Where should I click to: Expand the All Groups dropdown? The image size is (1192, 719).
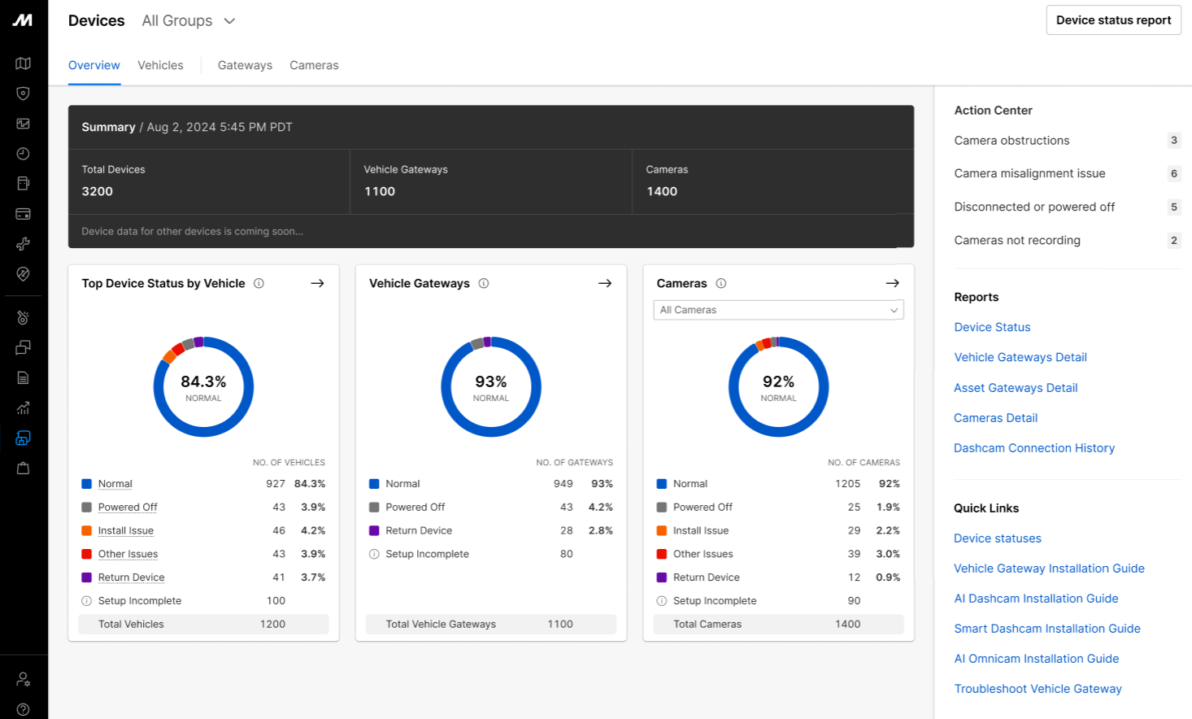(189, 21)
